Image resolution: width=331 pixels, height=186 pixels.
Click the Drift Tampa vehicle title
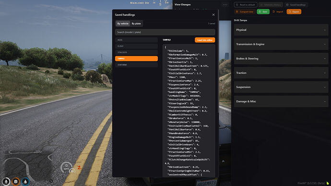240,20
